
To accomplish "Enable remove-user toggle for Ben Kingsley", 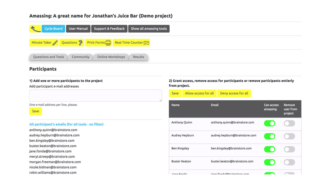I will (289, 149).
